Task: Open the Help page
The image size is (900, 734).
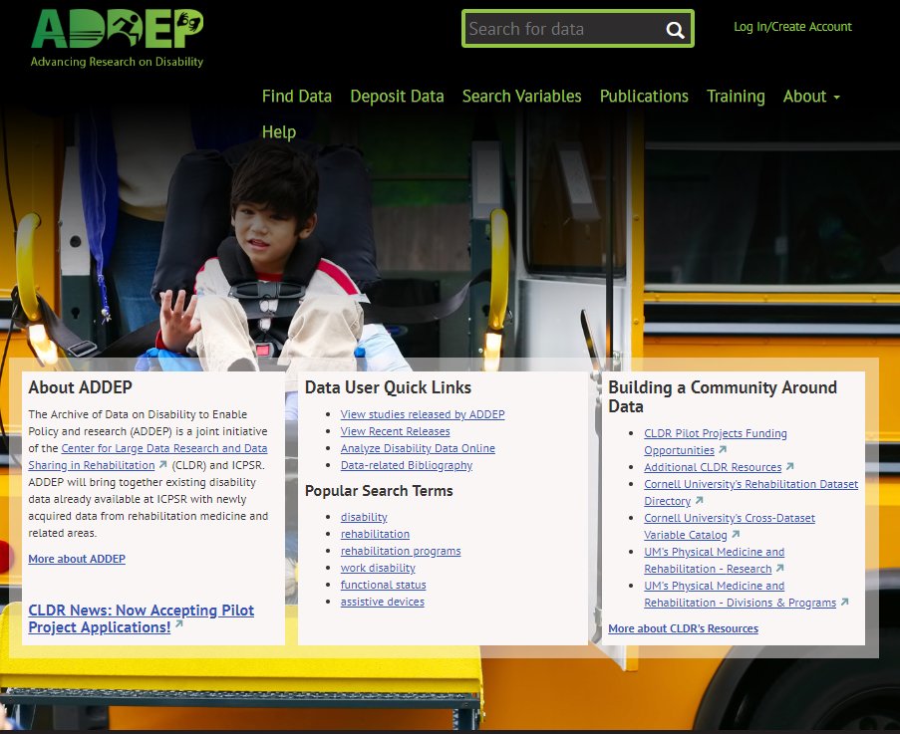Action: (x=279, y=131)
